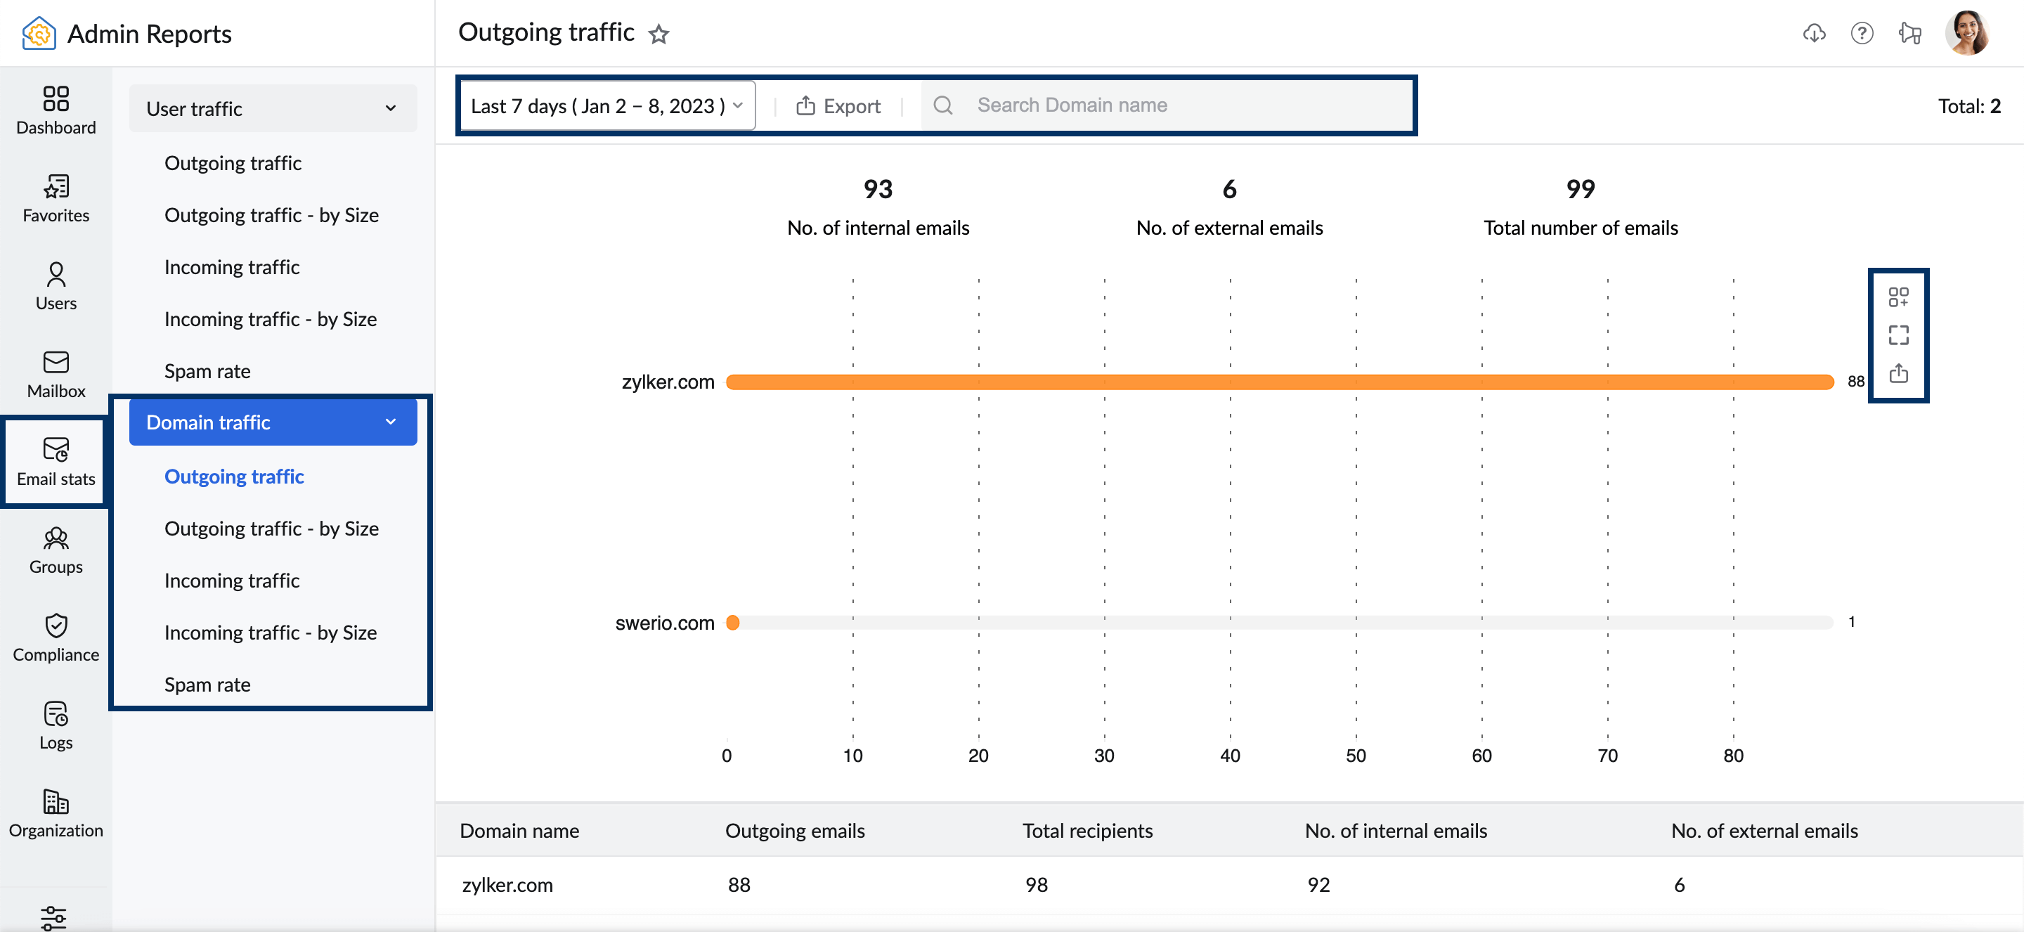Open the Mailbox section
2024x932 pixels.
(x=56, y=374)
